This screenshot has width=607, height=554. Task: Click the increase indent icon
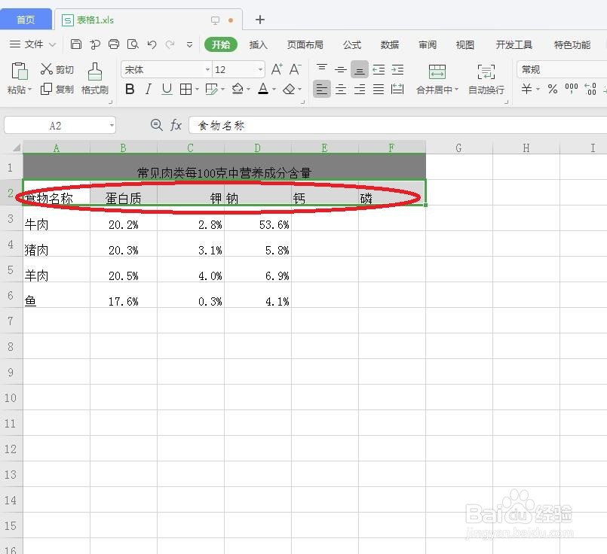click(397, 69)
